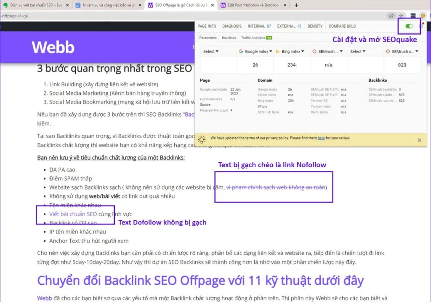This screenshot has height=302, width=431.
Task: Open the EXTERNAL 15 links tab
Action: (289, 26)
